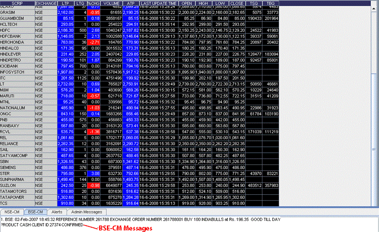The height and width of the screenshot is (232, 379).
Task: Click the ONGC volume cell
Action: (111, 114)
